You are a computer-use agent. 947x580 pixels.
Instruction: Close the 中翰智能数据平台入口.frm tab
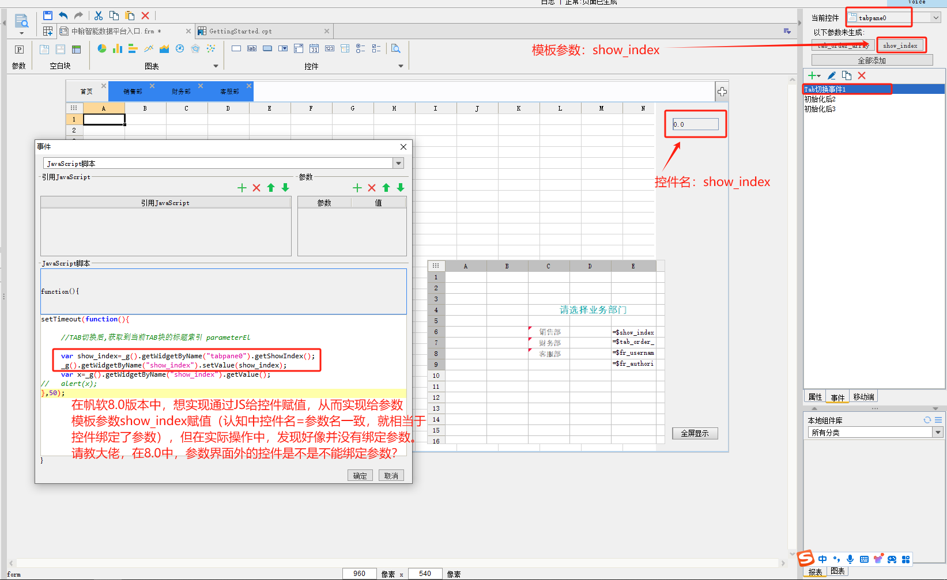click(x=188, y=31)
